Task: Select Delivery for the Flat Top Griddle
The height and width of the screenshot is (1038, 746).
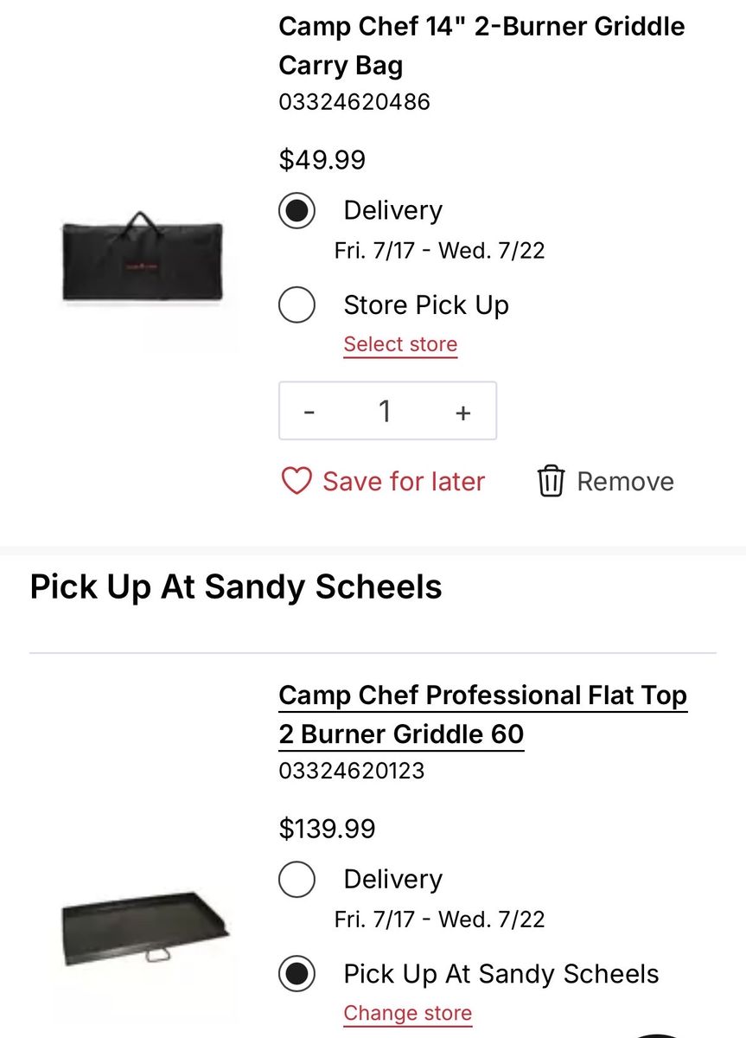Action: [x=296, y=879]
